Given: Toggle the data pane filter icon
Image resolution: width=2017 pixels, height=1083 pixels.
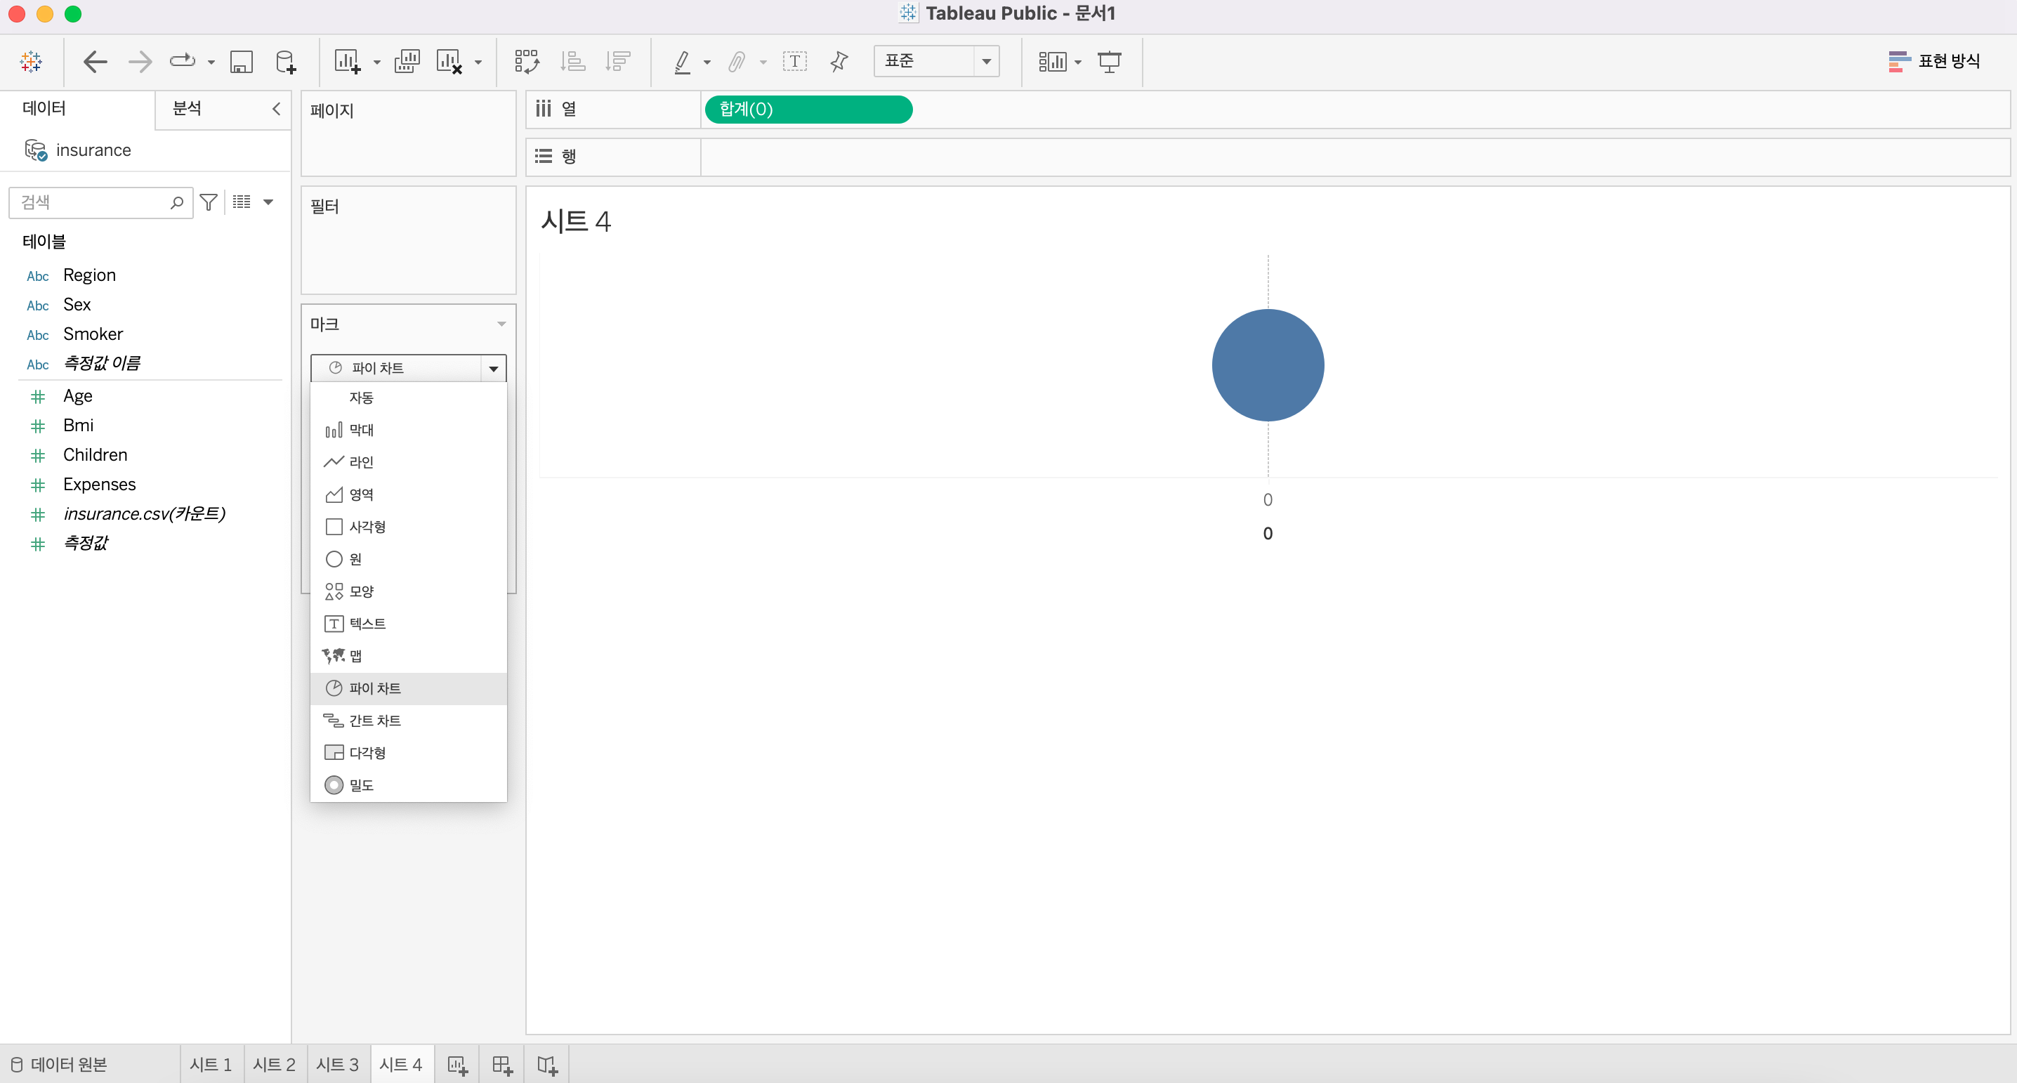Looking at the screenshot, I should 209,202.
